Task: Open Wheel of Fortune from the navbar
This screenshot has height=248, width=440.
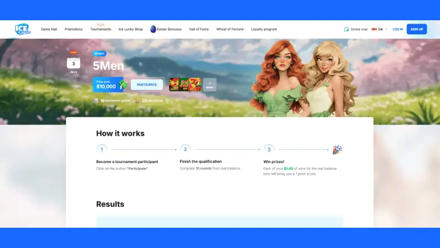Action: (230, 29)
